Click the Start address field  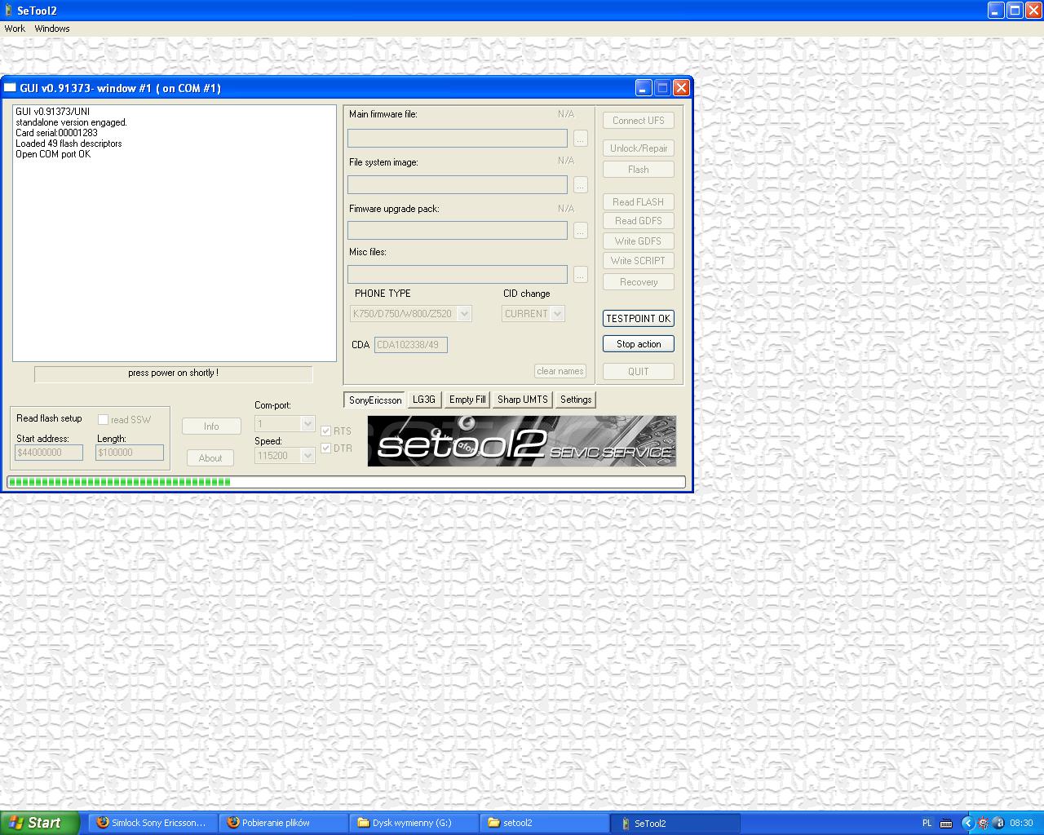pos(49,453)
